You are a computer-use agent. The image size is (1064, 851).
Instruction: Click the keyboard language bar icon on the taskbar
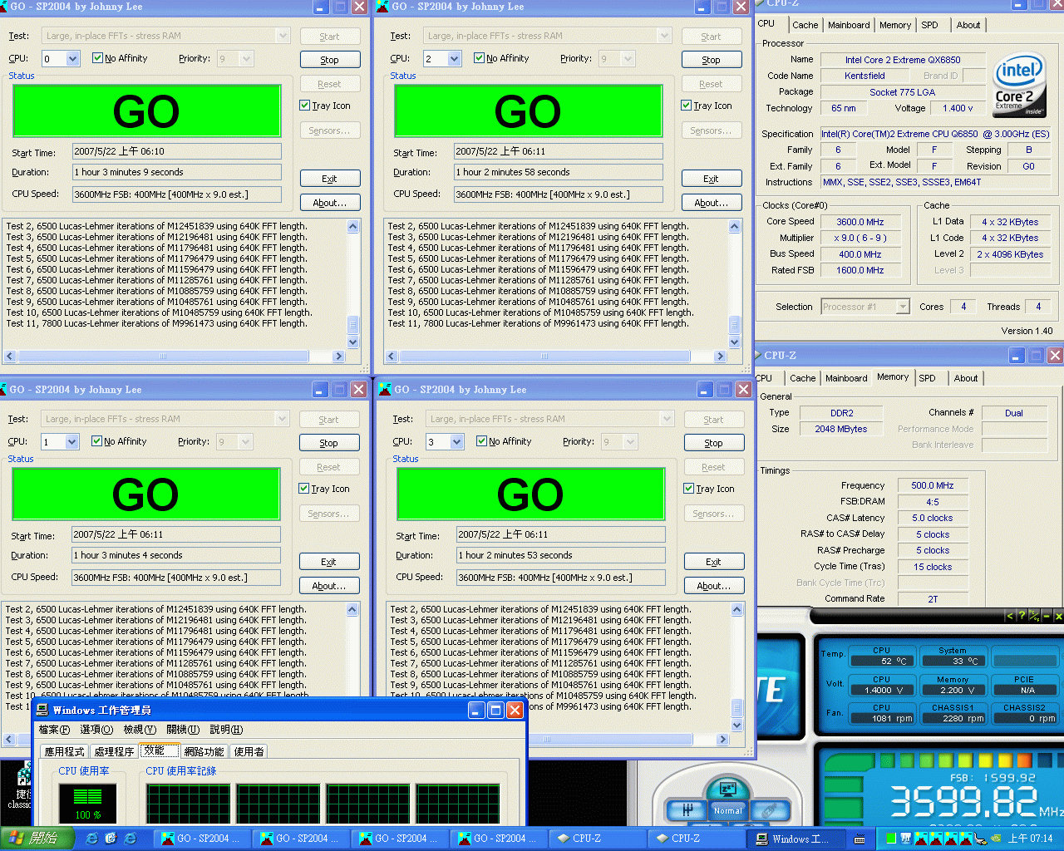click(860, 839)
